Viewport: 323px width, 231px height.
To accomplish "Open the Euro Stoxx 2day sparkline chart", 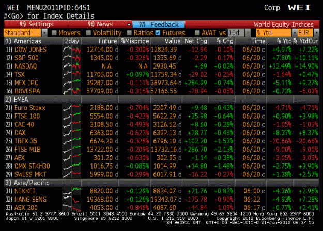I will [72, 108].
